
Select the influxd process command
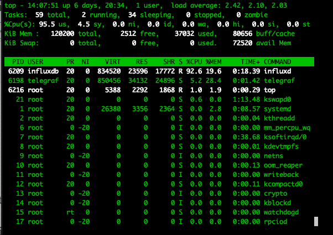(277, 71)
